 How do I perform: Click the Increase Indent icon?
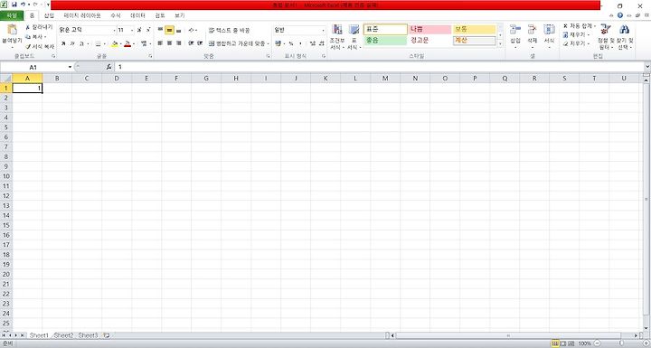(200, 43)
